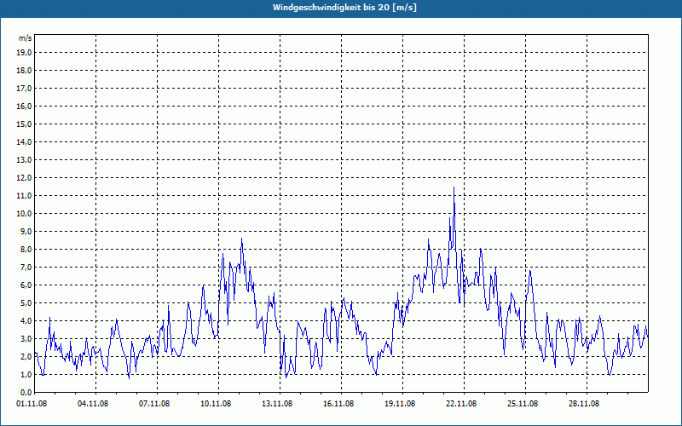Click the 8,0 y-axis label
Image resolution: width=682 pixels, height=426 pixels.
point(26,250)
